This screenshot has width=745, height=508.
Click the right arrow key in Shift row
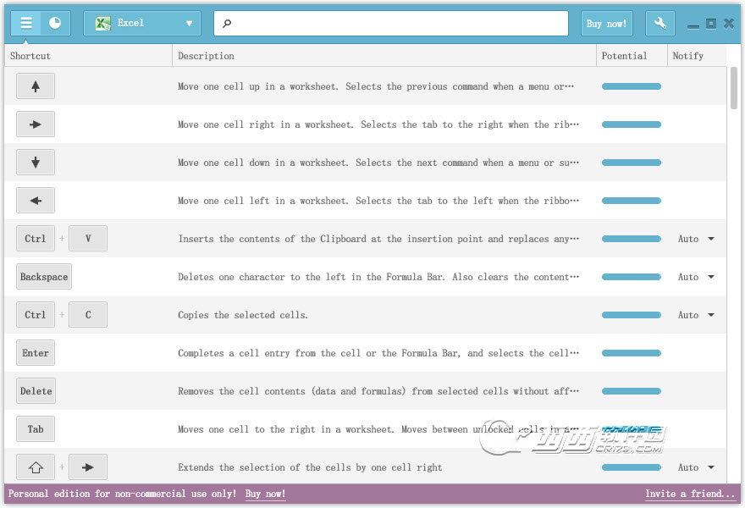click(x=88, y=467)
